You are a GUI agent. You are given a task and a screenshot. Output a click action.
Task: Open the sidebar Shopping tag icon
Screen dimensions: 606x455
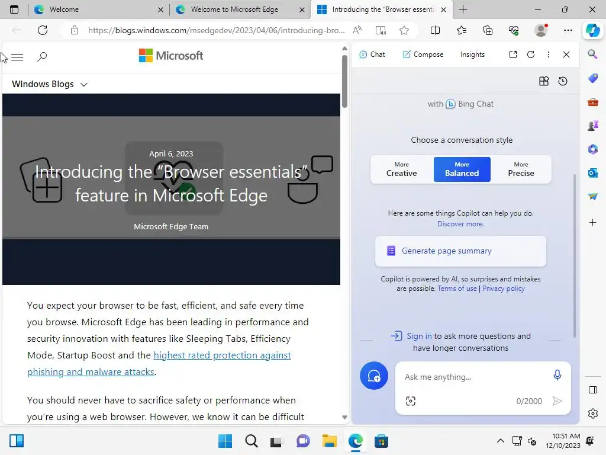click(592, 78)
